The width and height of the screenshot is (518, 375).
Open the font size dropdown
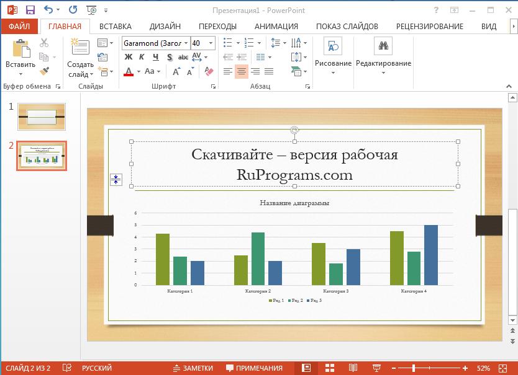click(x=211, y=43)
